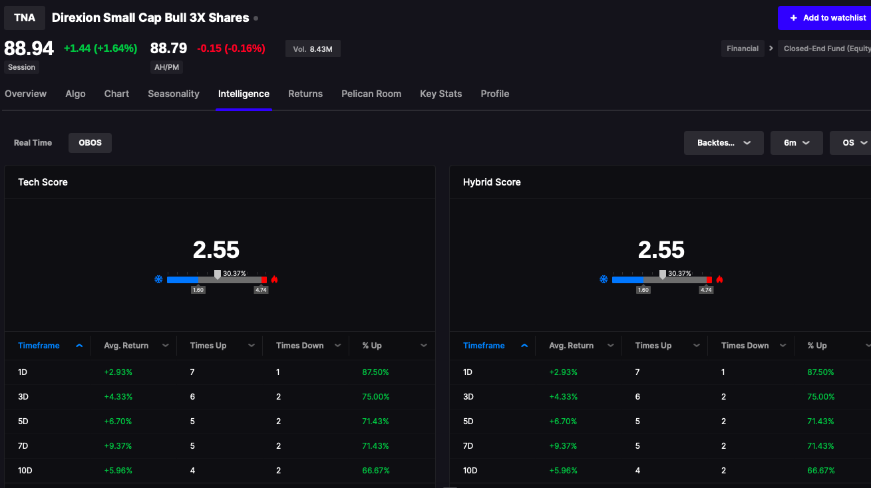This screenshot has height=488, width=871.
Task: Click +9.37% in Hybrid Score 7D row
Action: [x=564, y=446]
